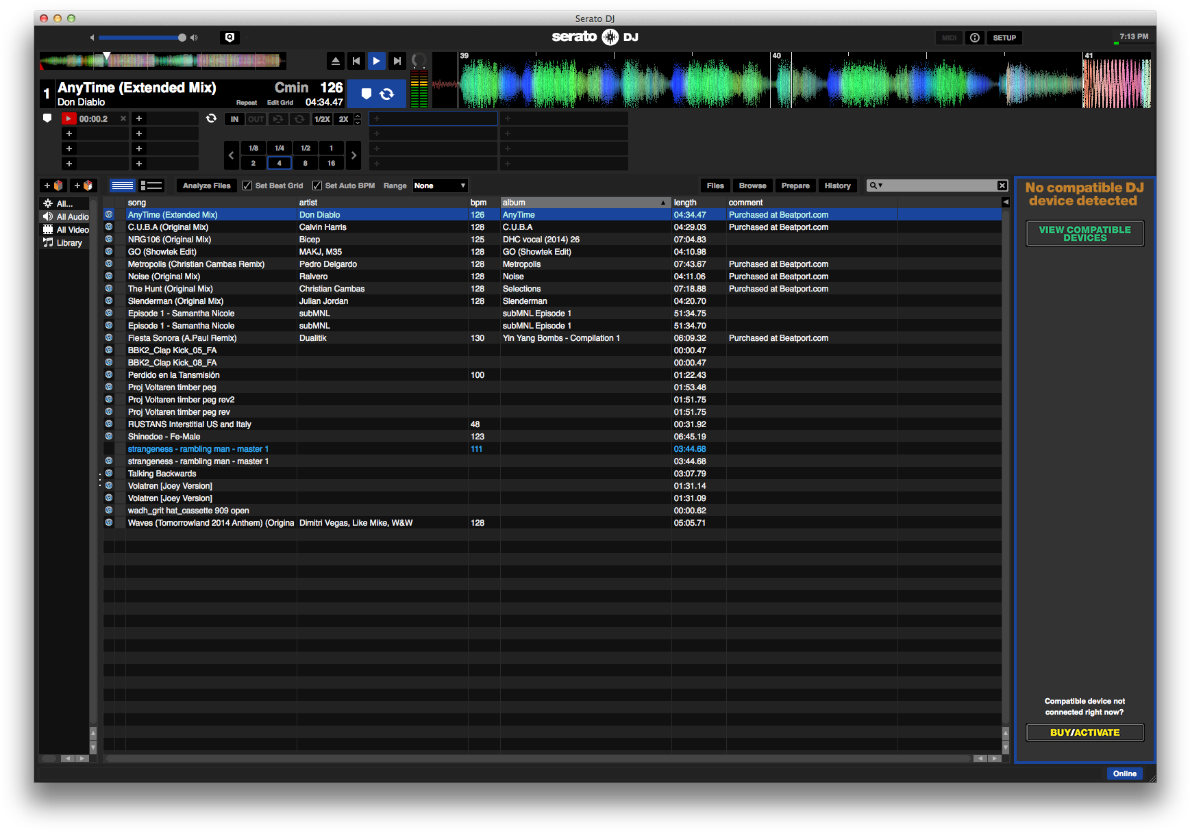
Task: Uncheck Set Beat Grid
Action: (247, 186)
